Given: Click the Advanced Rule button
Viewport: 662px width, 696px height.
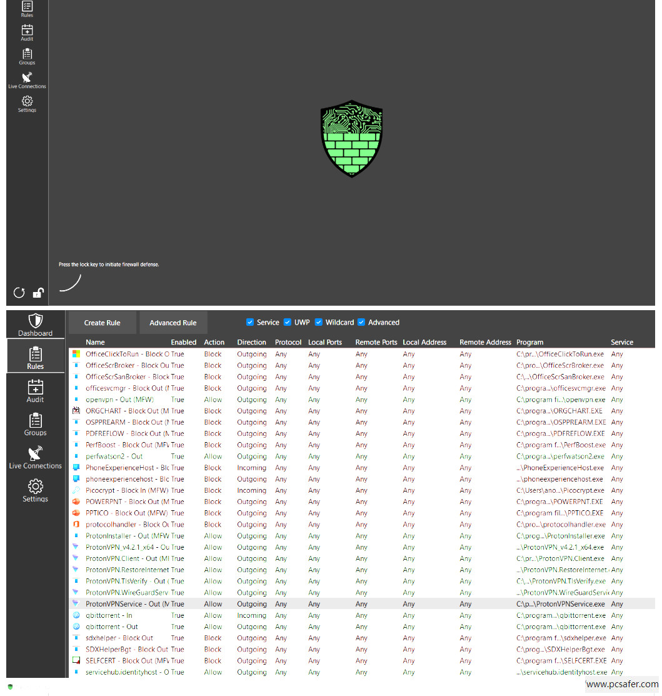Looking at the screenshot, I should click(x=173, y=323).
